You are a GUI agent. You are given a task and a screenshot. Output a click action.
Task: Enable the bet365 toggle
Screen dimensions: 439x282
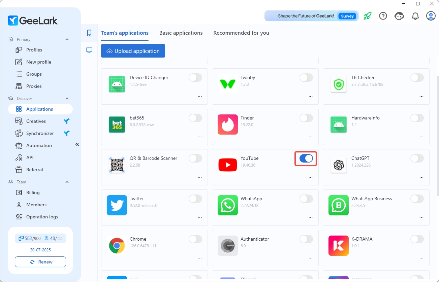(195, 118)
